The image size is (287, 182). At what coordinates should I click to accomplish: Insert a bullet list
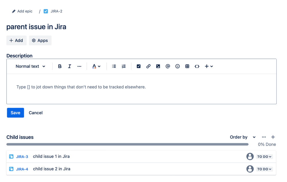click(x=114, y=66)
